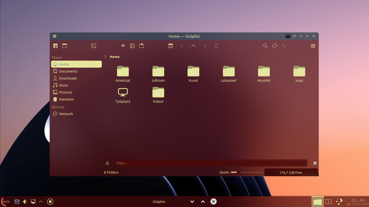This screenshot has height=207, width=369.
Task: Select the Asiakirjat folder
Action: 123,74
